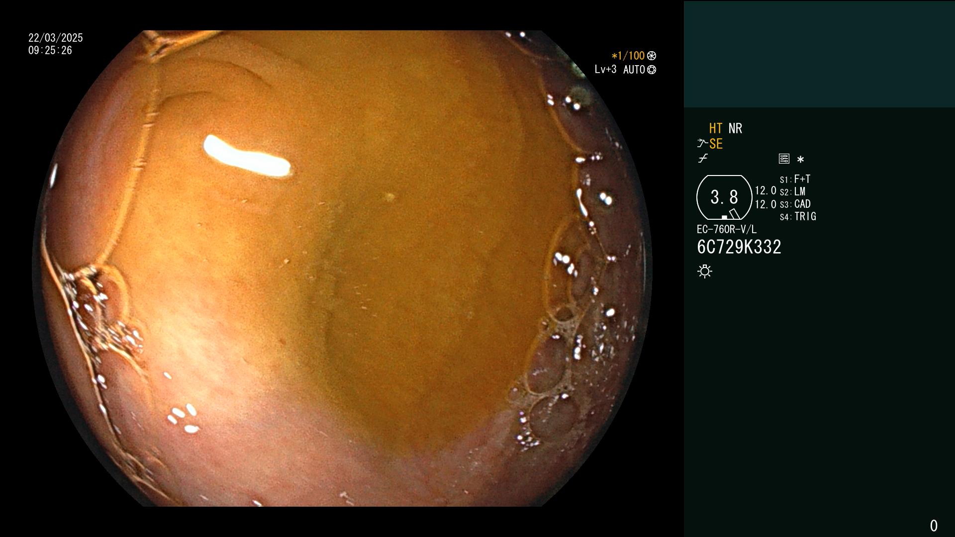
Task: Click the 3.8 channel diameter value
Action: click(x=724, y=197)
